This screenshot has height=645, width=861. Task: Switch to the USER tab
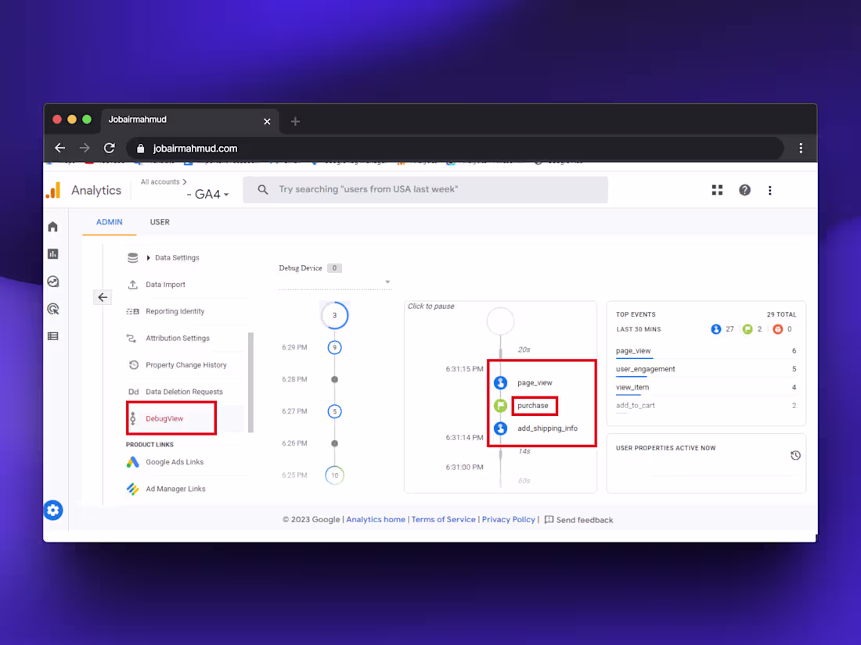160,221
